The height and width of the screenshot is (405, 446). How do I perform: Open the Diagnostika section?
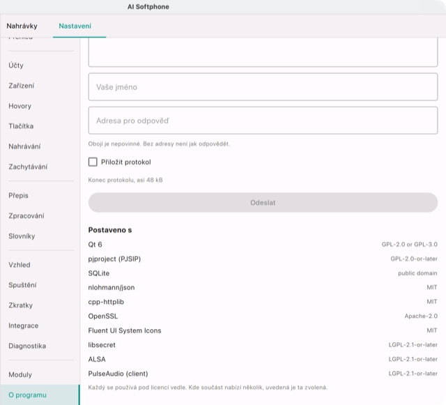point(40,346)
